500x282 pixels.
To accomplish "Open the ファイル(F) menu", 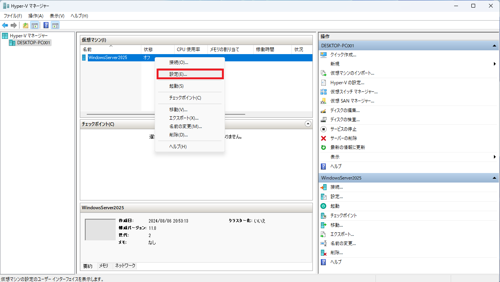I will (x=13, y=16).
